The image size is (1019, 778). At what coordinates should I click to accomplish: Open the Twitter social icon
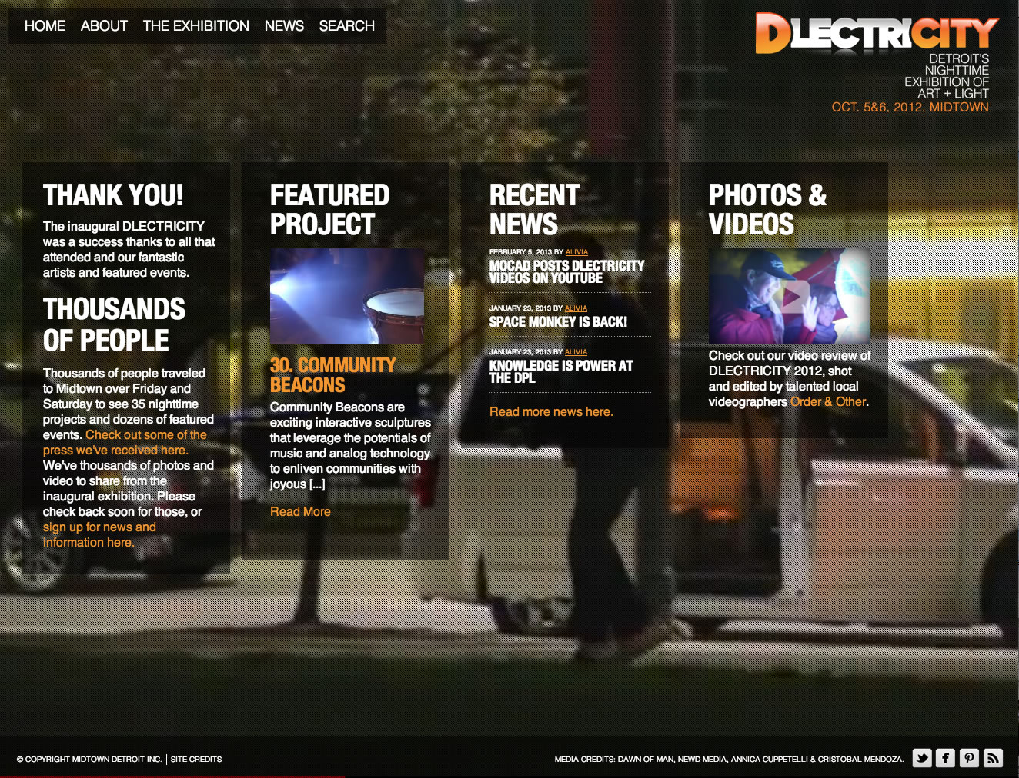coord(922,758)
